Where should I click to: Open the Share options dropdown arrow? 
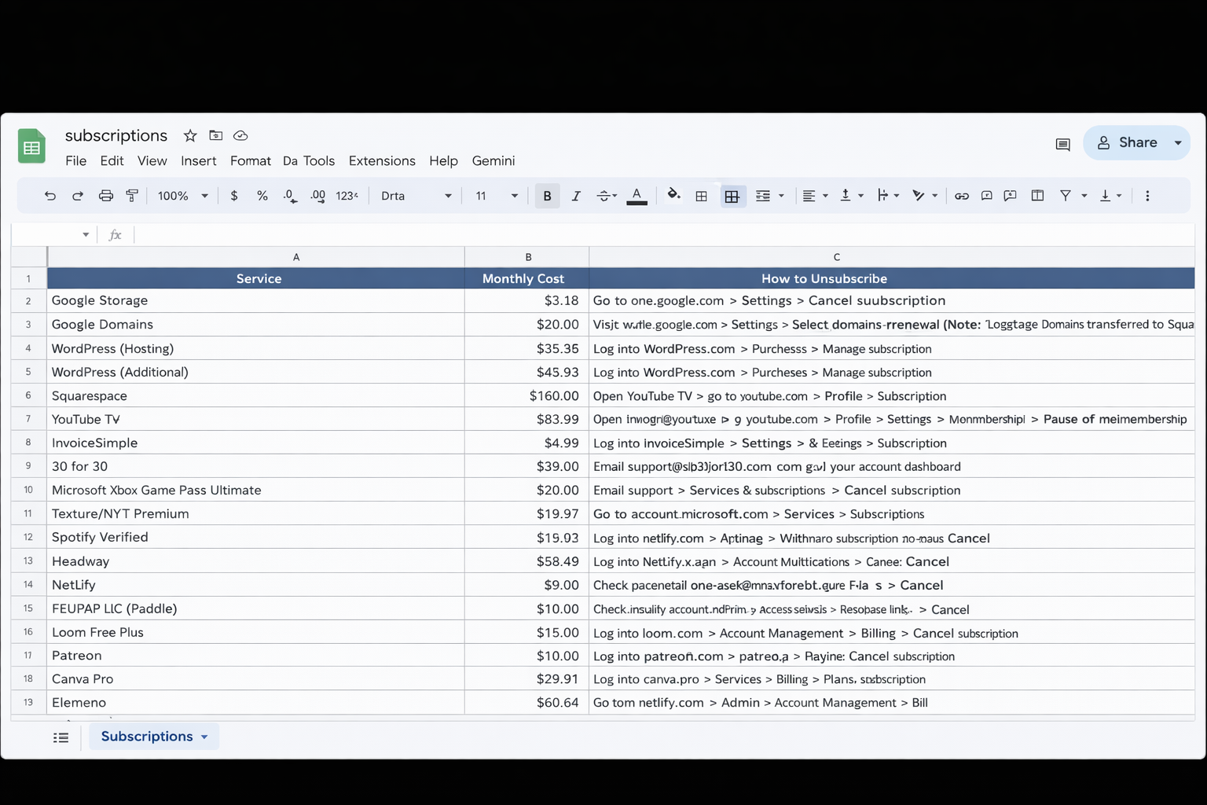click(1178, 142)
